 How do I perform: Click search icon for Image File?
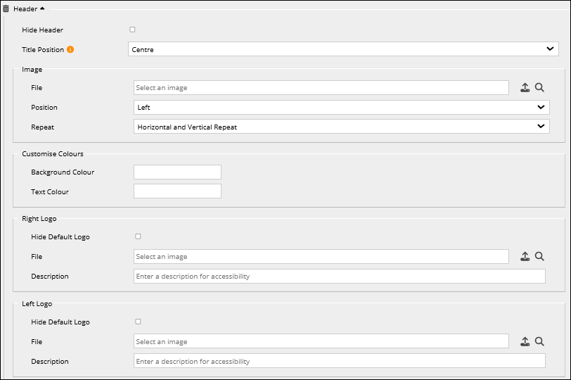coord(539,87)
